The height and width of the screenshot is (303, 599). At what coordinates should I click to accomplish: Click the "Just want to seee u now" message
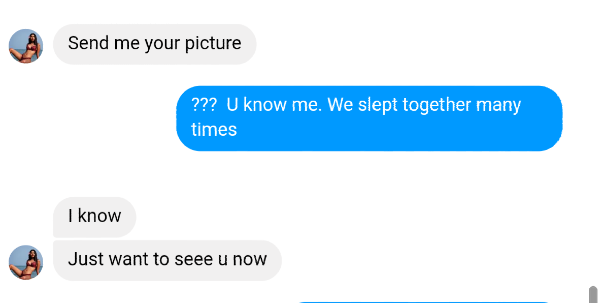[x=167, y=260]
